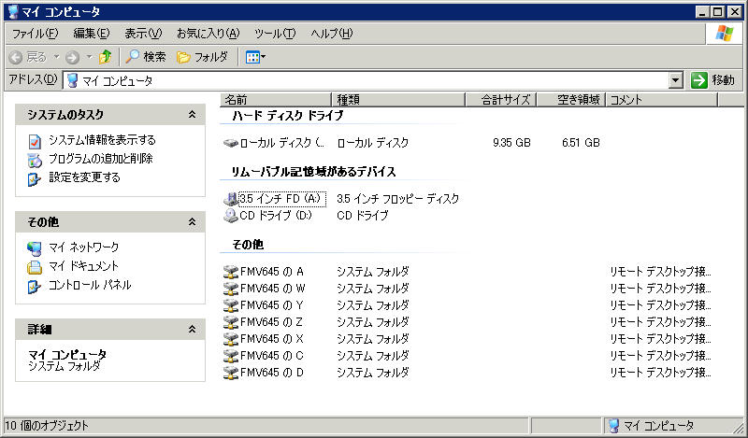Click the add/remove programs icon

(35, 160)
